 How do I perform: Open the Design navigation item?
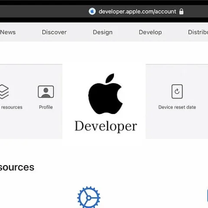pyautogui.click(x=103, y=32)
